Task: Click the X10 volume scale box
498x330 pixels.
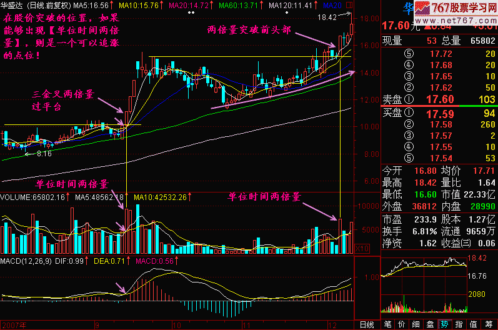Action: click(x=361, y=248)
